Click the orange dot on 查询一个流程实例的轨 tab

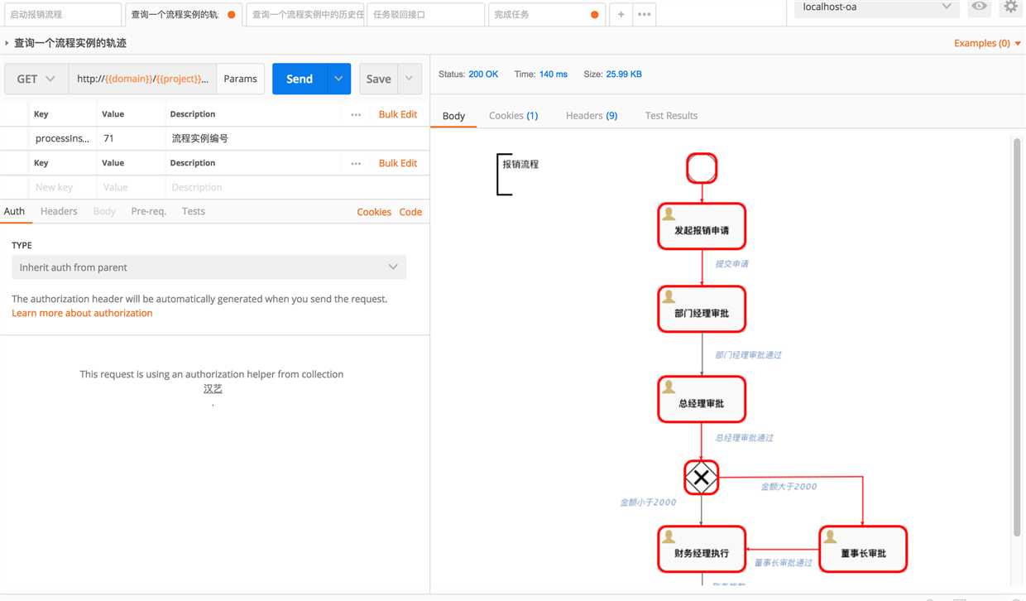pyautogui.click(x=231, y=15)
